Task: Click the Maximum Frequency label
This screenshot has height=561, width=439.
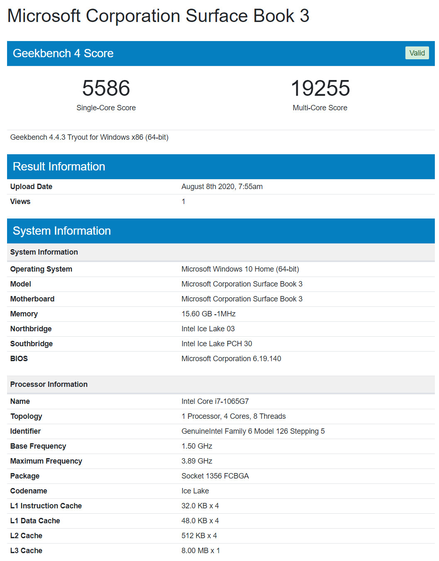Action: click(x=46, y=461)
